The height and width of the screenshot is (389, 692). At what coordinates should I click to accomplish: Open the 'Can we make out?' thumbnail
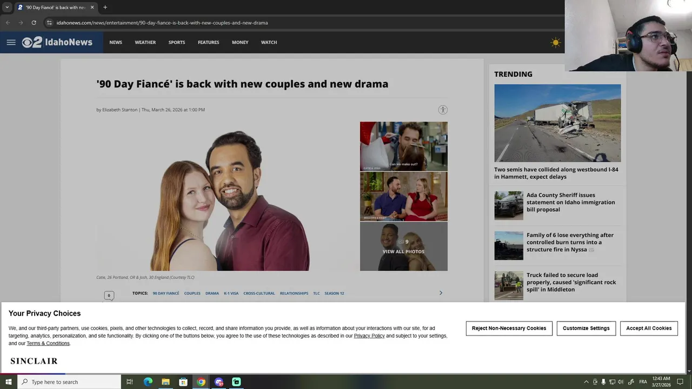tap(404, 146)
